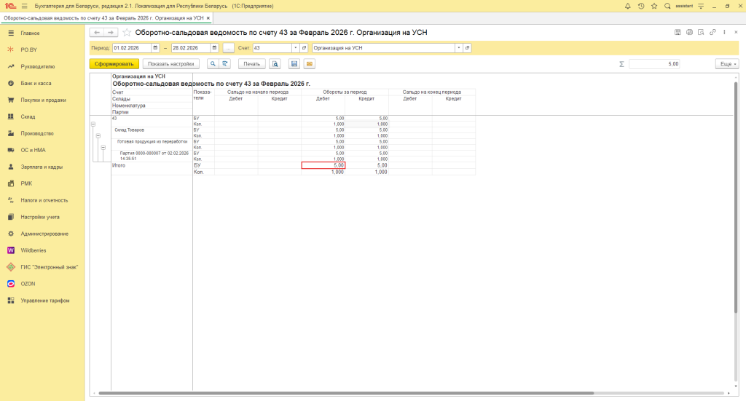This screenshot has height=401, width=746.
Task: Click the Сформировать button
Action: pos(114,64)
